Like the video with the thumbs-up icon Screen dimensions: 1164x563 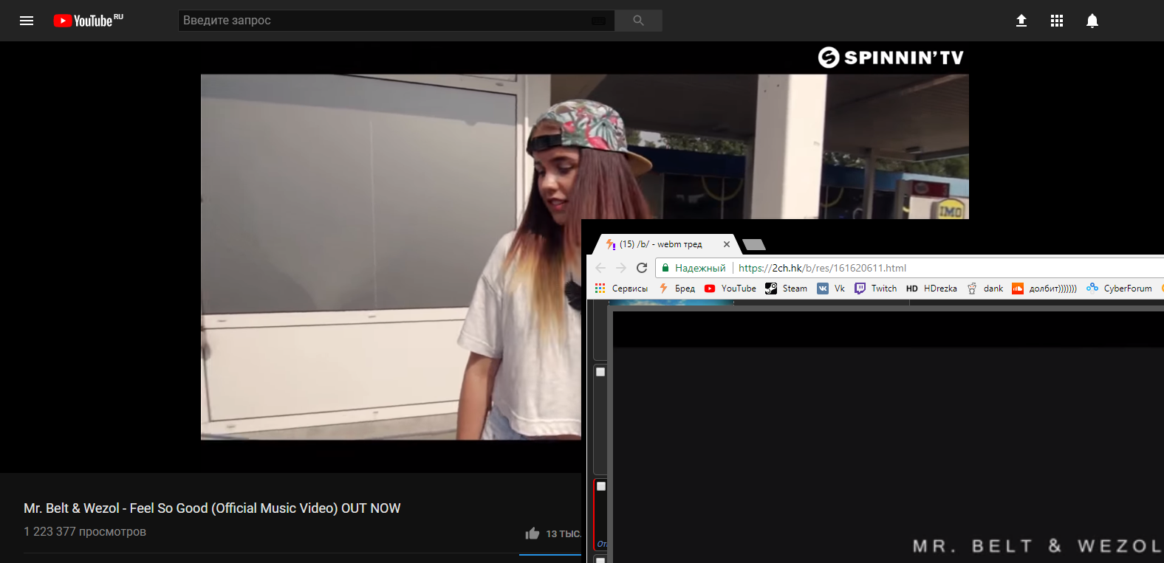pyautogui.click(x=533, y=533)
